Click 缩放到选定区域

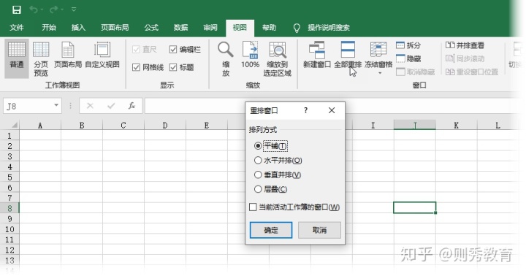[x=278, y=58]
